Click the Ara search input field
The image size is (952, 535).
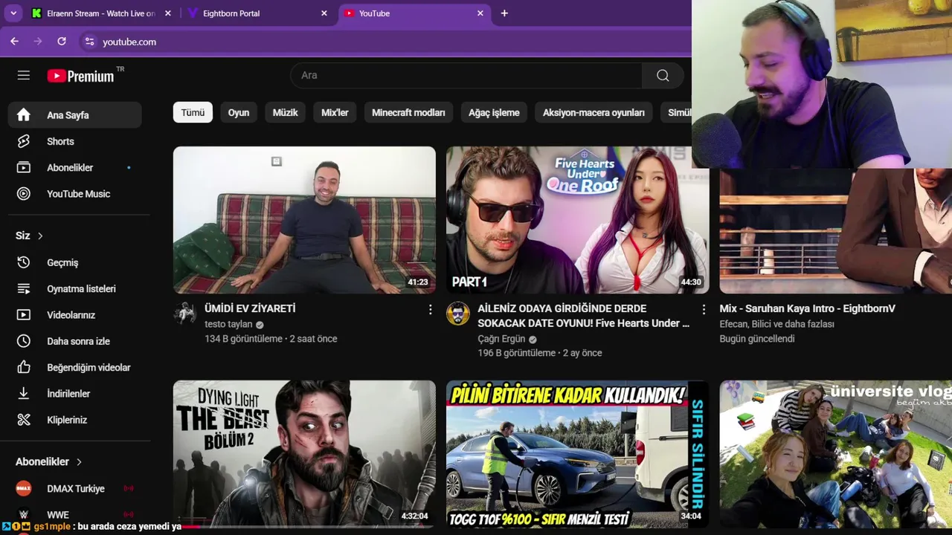coord(466,75)
